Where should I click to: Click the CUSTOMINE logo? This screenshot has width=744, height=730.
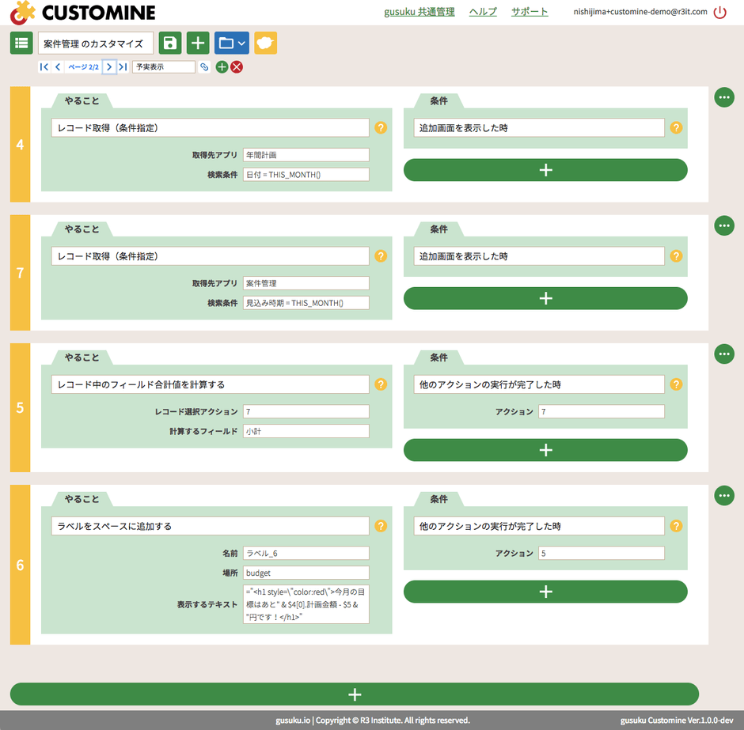(x=79, y=12)
